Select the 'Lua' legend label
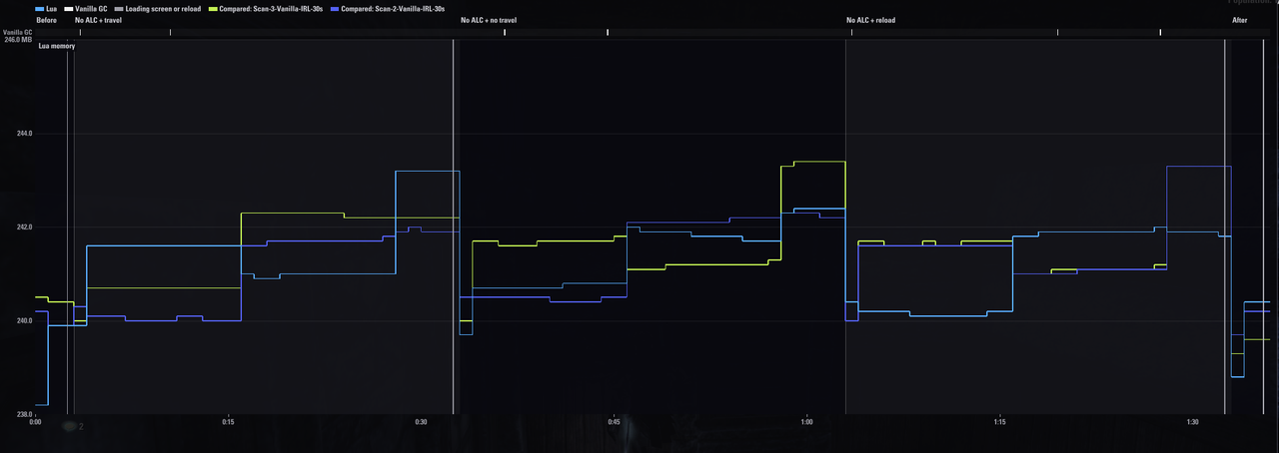Screen dimensions: 1279x453 [x=52, y=8]
